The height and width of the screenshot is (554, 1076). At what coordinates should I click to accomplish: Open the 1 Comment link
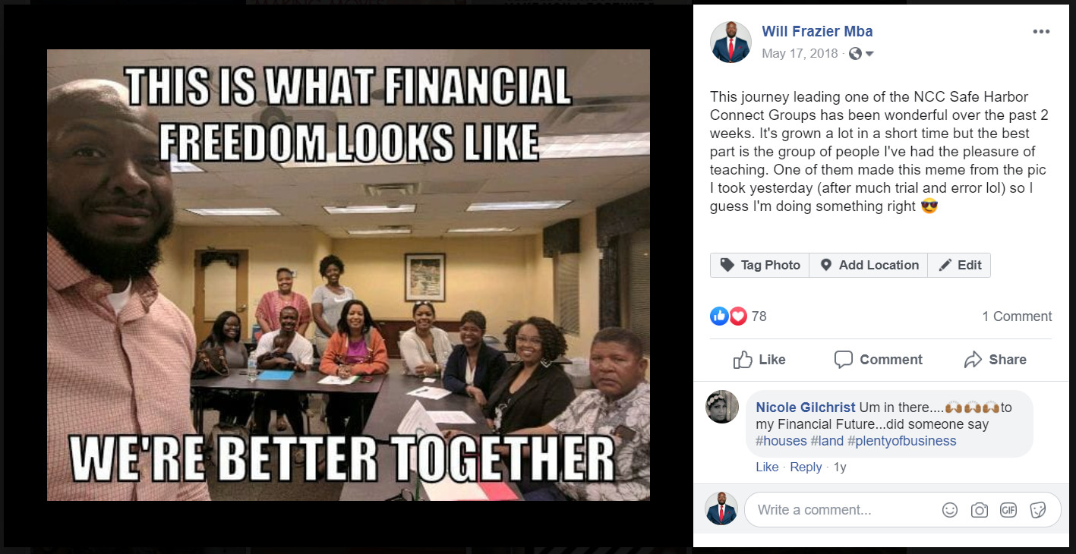1017,316
